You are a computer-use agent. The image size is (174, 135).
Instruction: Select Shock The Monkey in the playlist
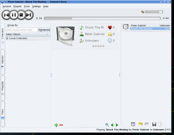click(x=150, y=28)
